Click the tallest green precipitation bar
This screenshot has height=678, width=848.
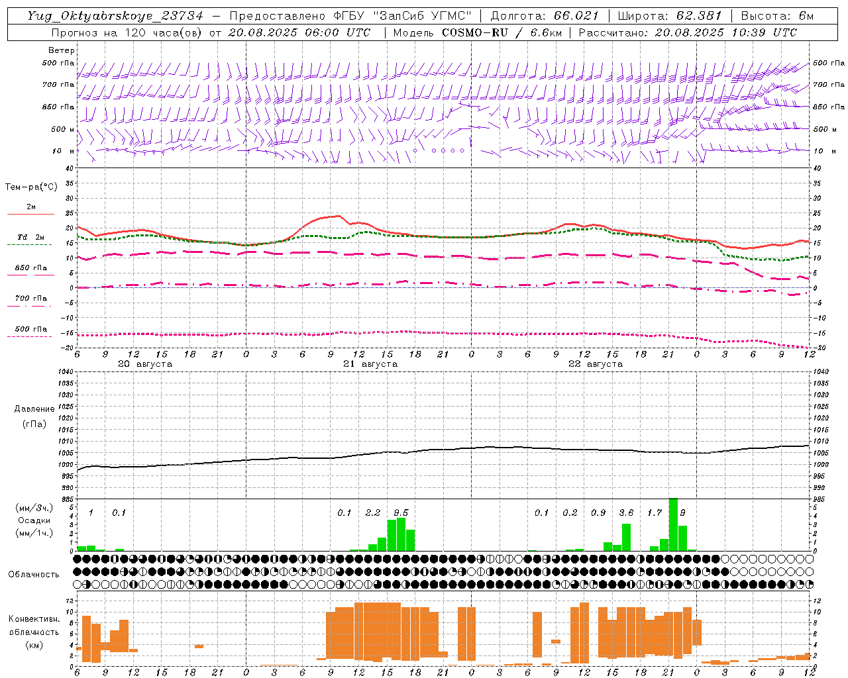click(673, 524)
